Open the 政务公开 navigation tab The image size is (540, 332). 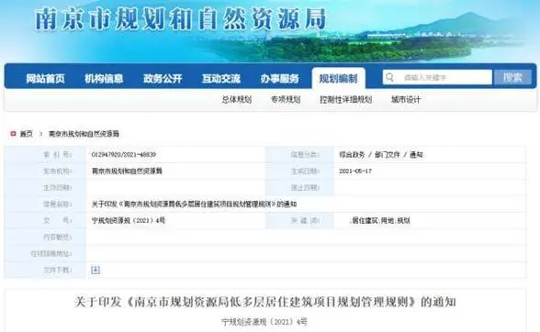[163, 79]
